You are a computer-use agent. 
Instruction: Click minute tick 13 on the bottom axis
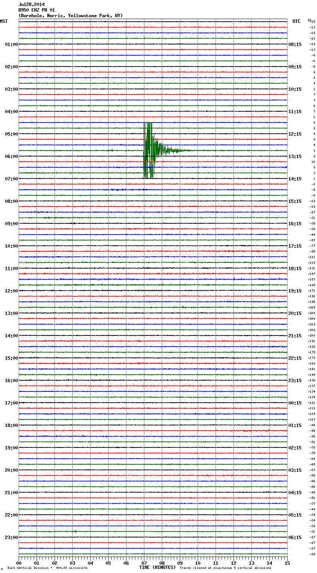(x=251, y=563)
